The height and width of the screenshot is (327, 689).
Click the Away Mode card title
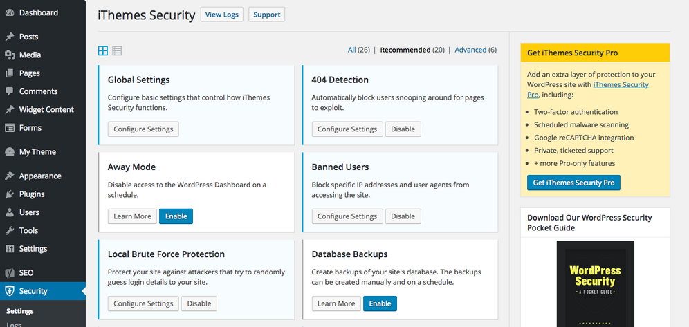[x=132, y=167]
